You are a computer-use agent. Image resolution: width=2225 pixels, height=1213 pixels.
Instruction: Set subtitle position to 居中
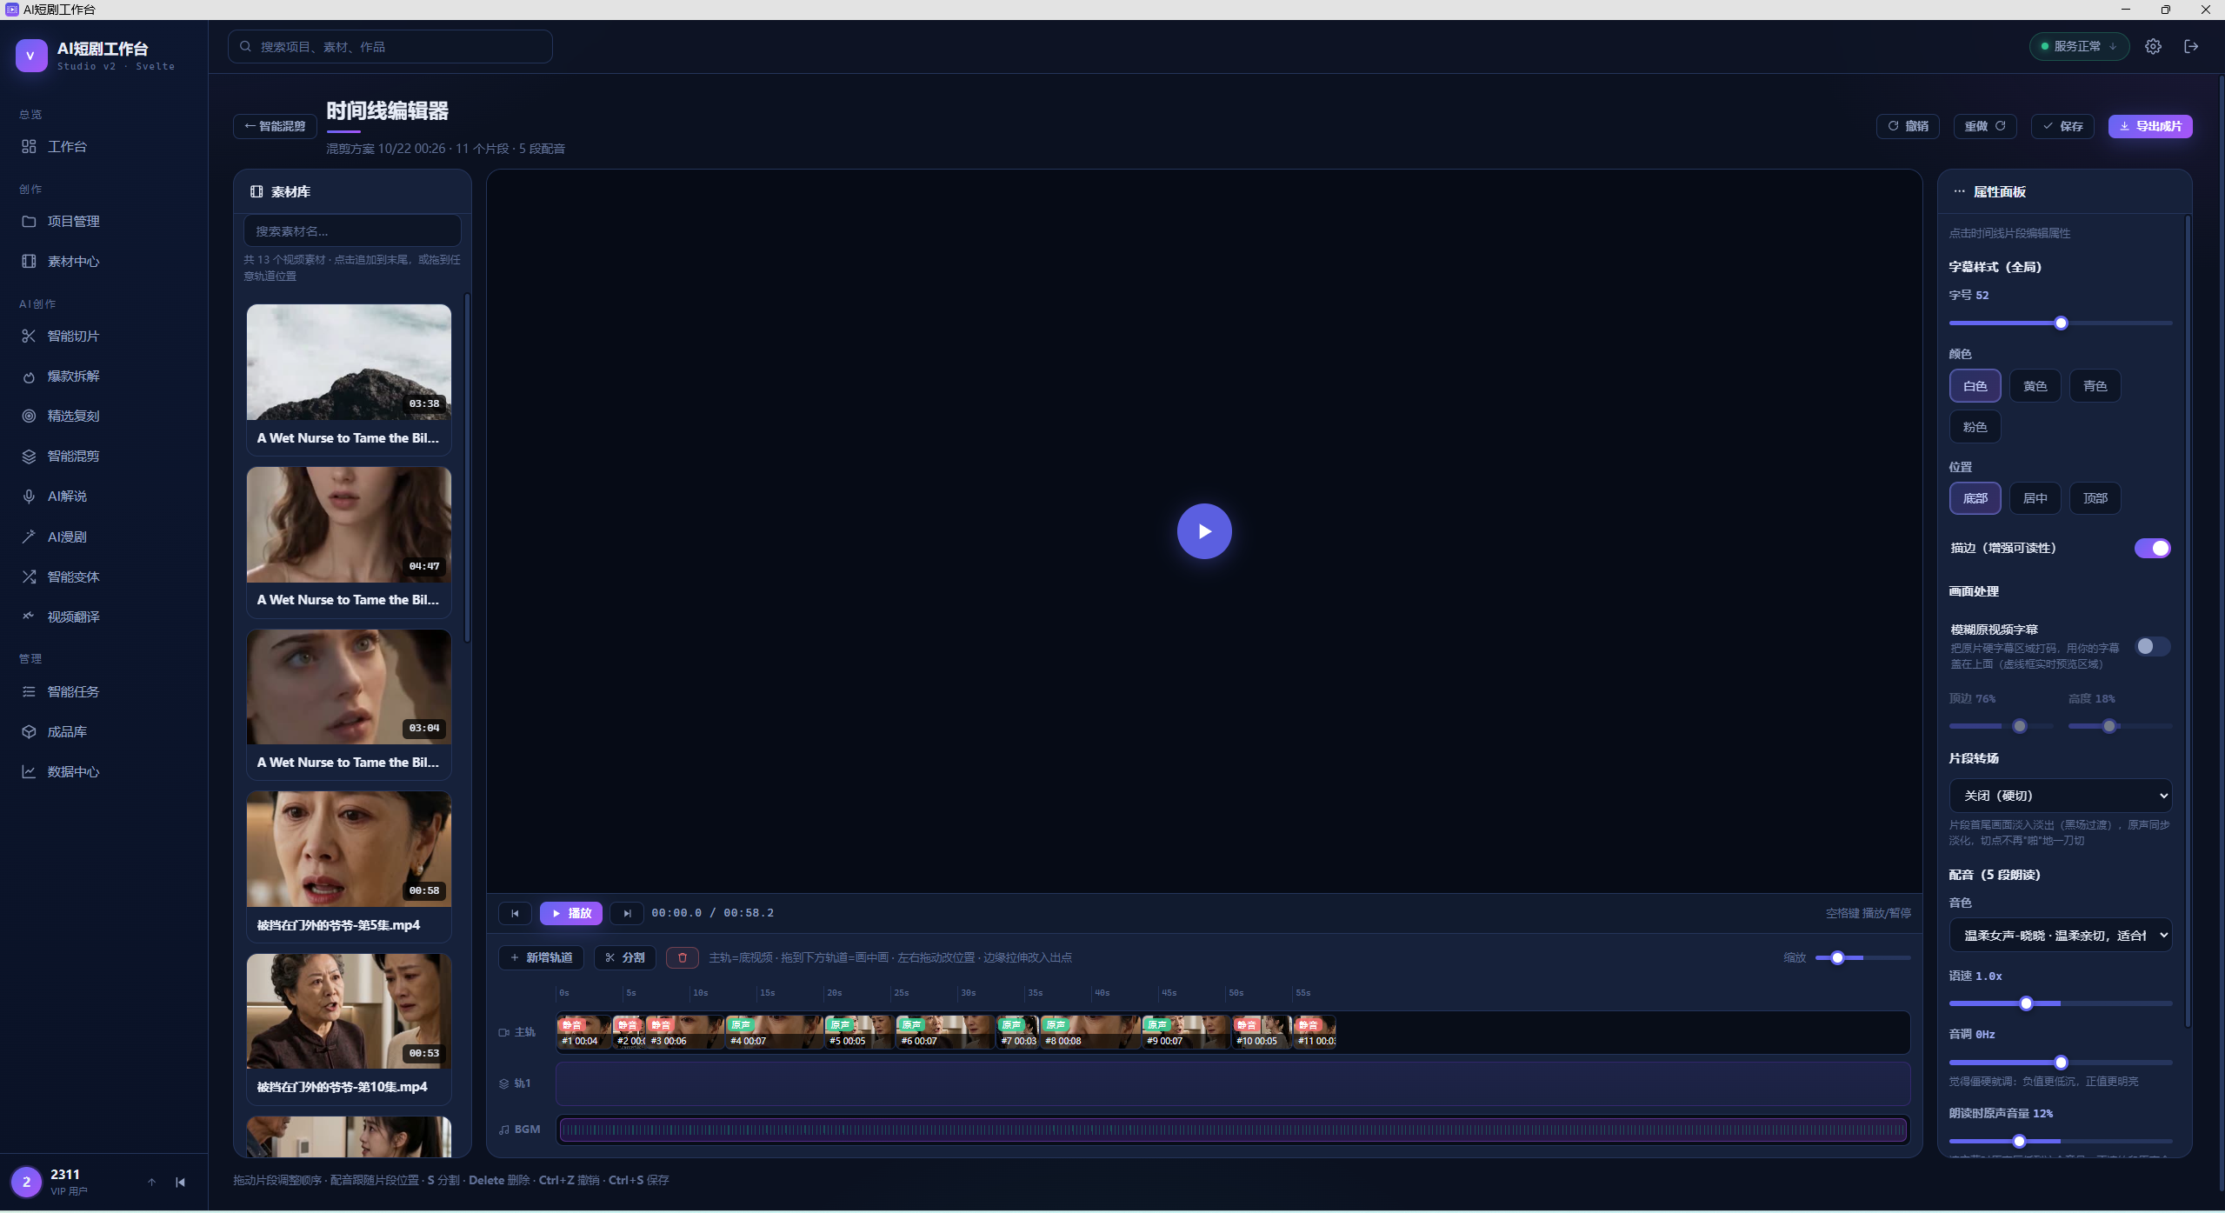pyautogui.click(x=2035, y=498)
